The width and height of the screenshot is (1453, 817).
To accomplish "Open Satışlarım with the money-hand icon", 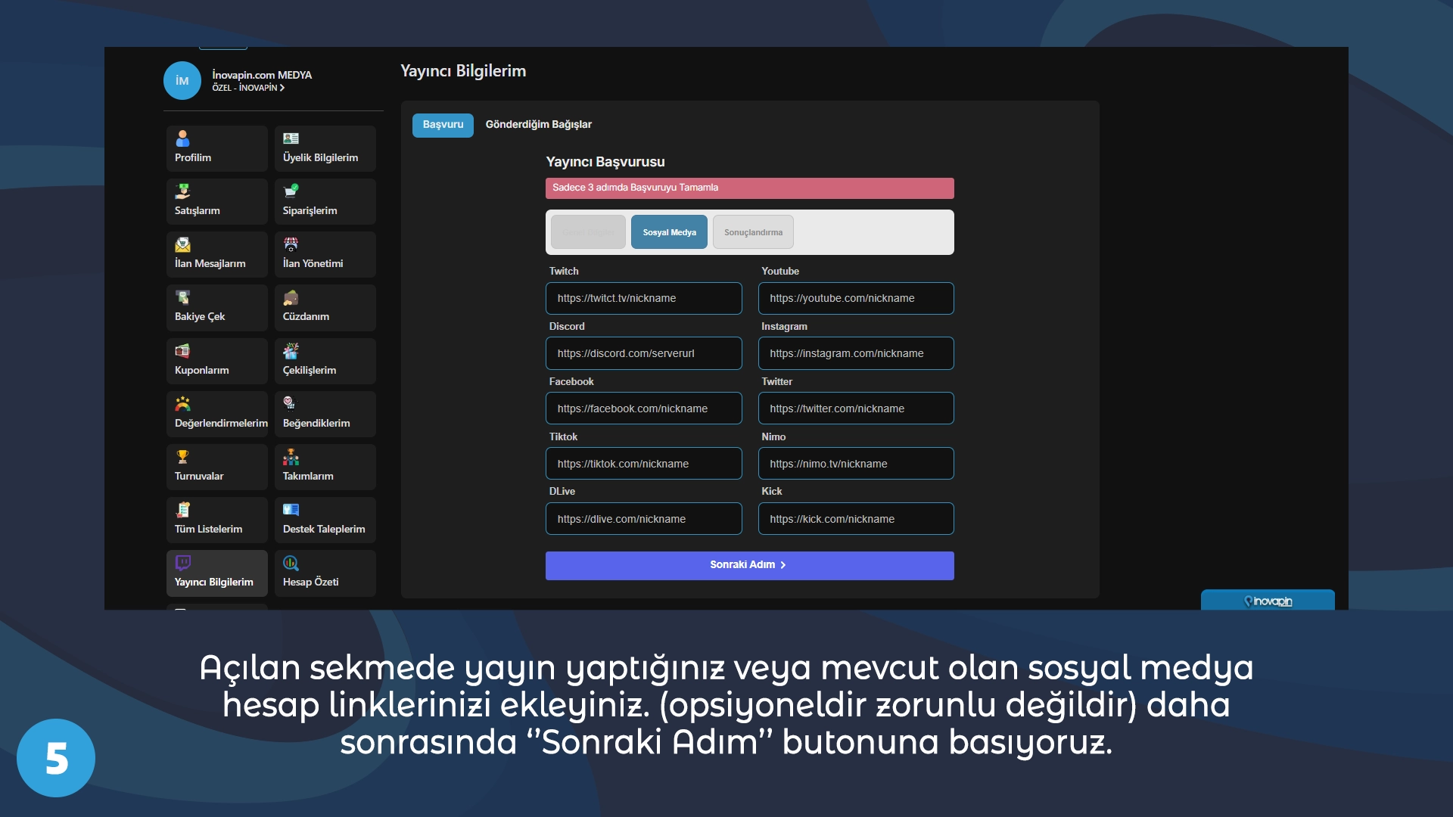I will (x=182, y=191).
